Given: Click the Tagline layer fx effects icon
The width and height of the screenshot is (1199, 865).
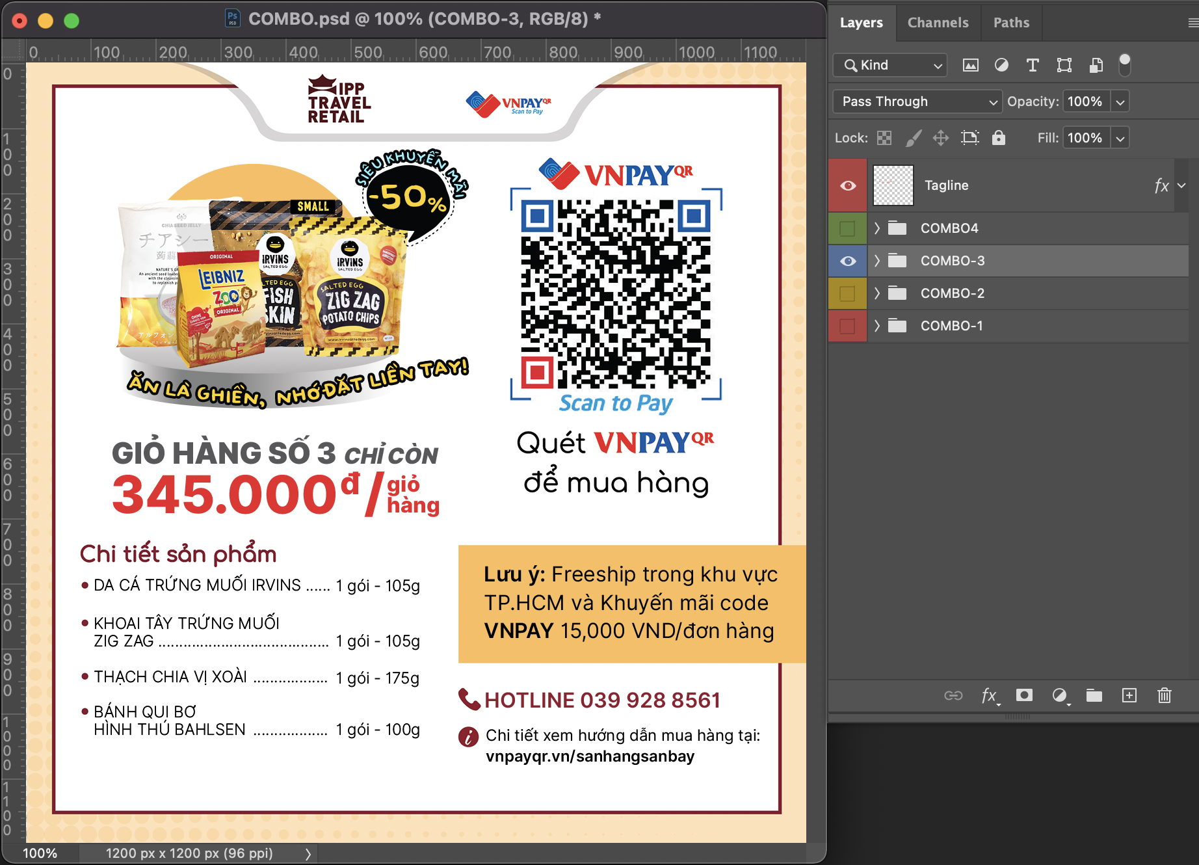Looking at the screenshot, I should (1161, 186).
